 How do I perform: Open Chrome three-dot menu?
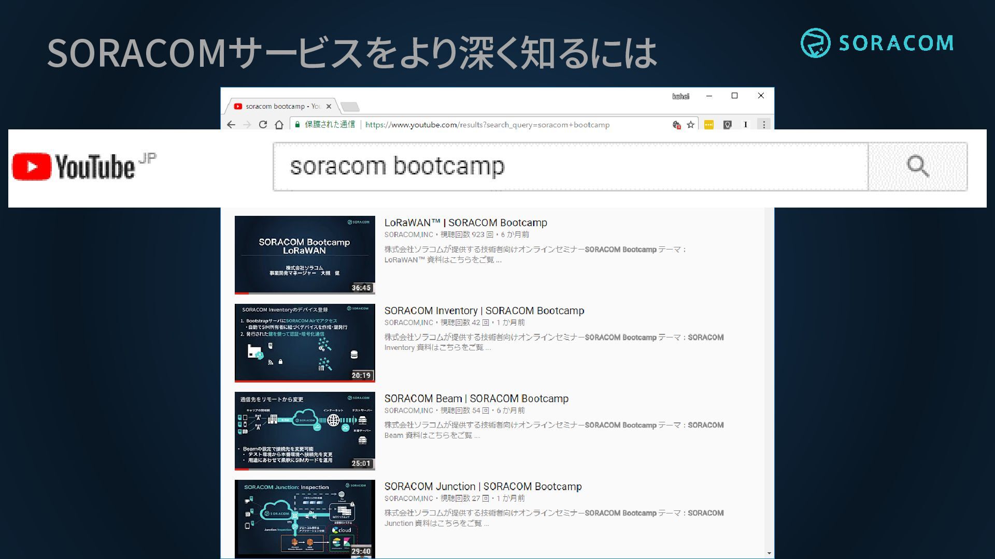pyautogui.click(x=763, y=125)
